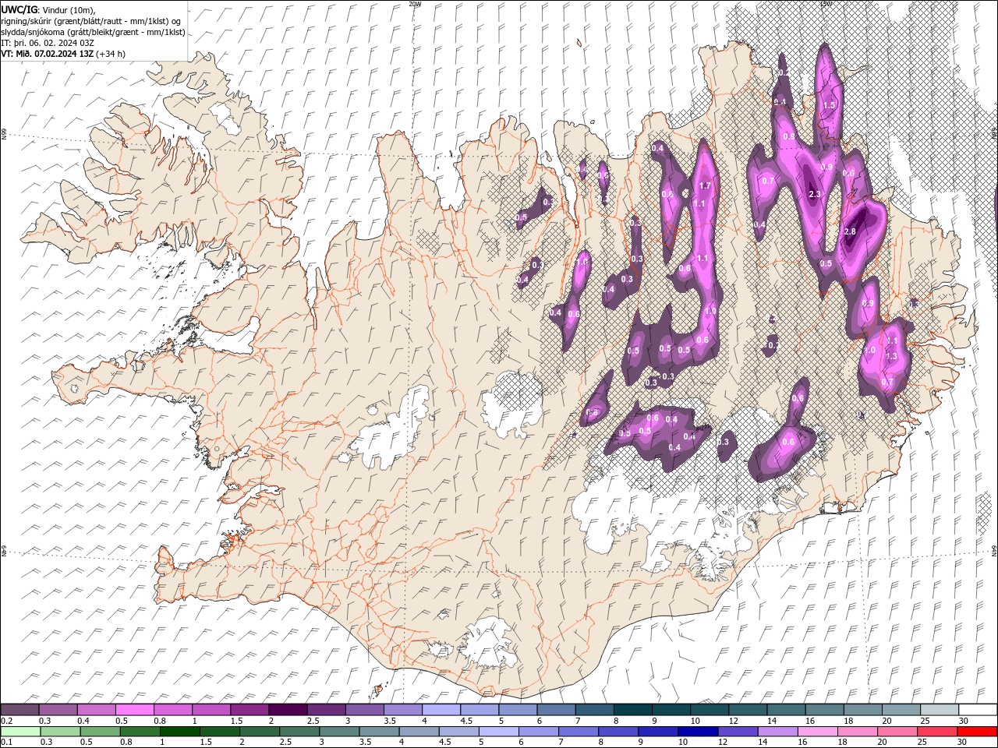Select the '30' label in the lower legend
Image resolution: width=998 pixels, height=748 pixels.
pyautogui.click(x=961, y=743)
